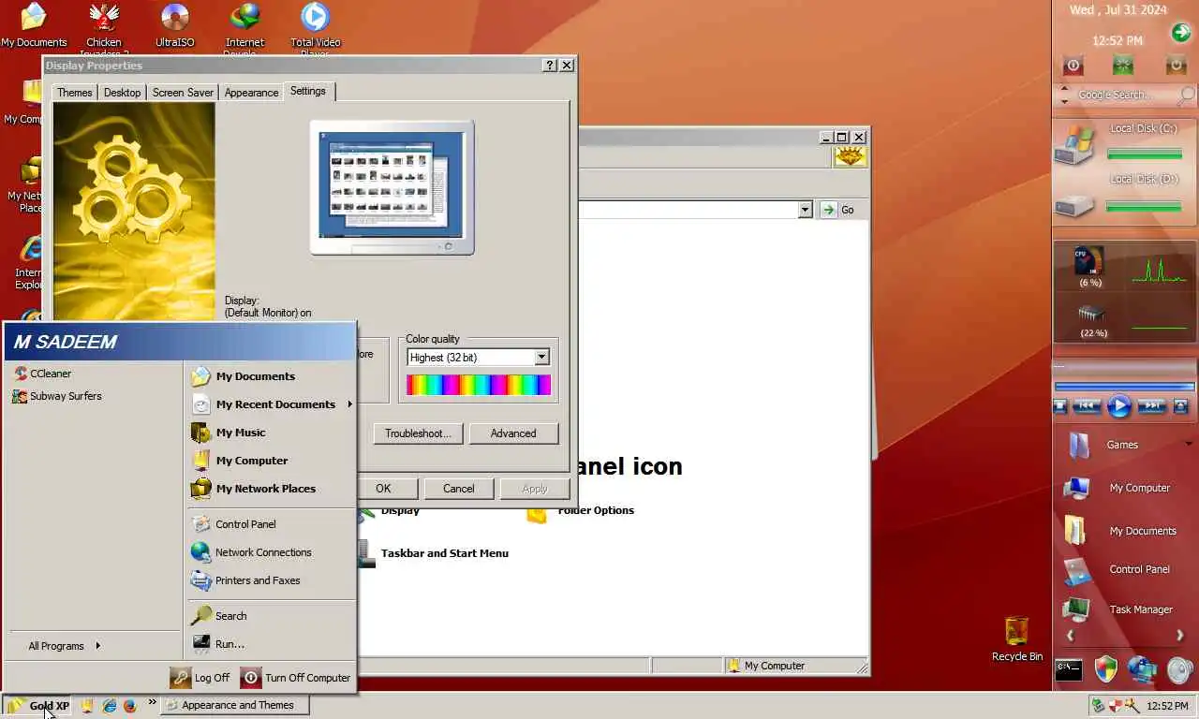Click media player seek progress bar
The width and height of the screenshot is (1199, 719).
point(1124,386)
